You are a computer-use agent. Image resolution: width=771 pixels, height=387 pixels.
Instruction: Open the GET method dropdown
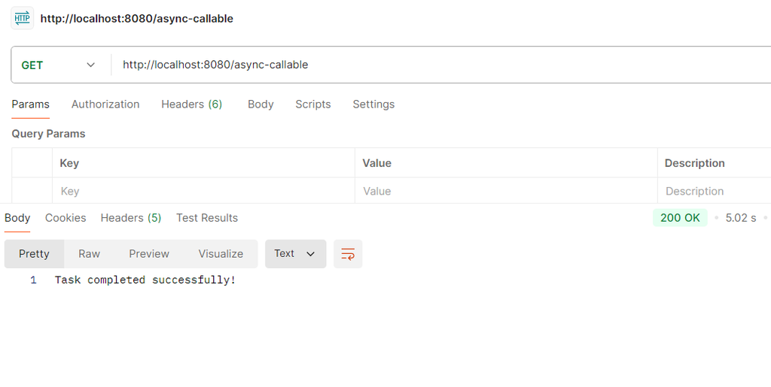tap(59, 65)
